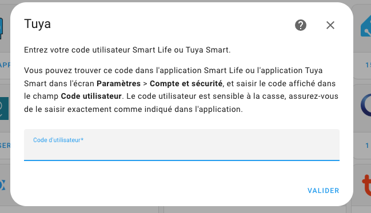371x213 pixels.
Task: Select the teal integration icon at left edge
Action: tap(4, 108)
